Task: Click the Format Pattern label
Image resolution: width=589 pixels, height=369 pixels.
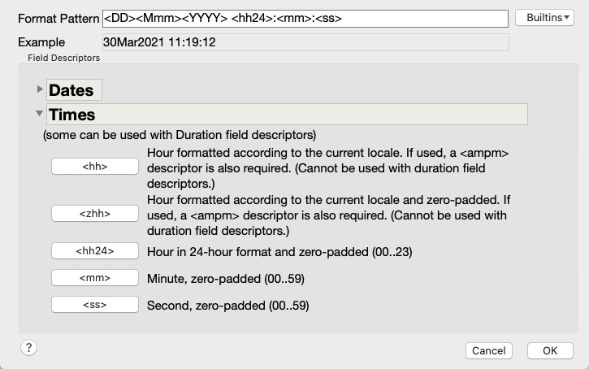Action: pyautogui.click(x=58, y=19)
